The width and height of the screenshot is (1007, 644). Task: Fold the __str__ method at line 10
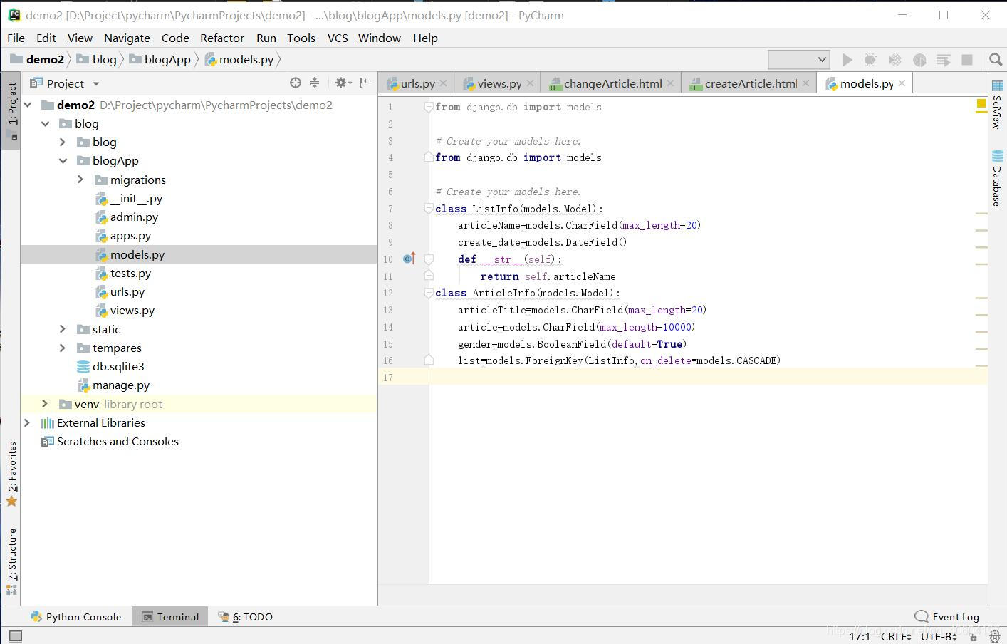(429, 259)
